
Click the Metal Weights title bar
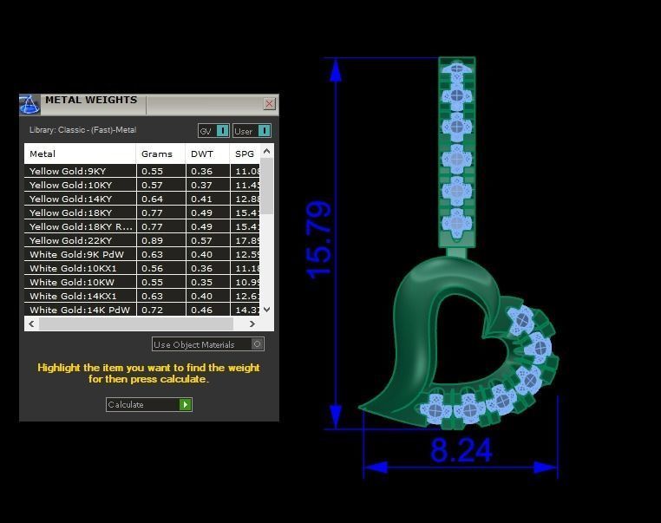pyautogui.click(x=149, y=104)
